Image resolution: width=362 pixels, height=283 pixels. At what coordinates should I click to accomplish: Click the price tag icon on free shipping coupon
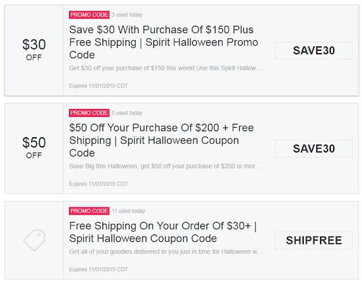[34, 240]
